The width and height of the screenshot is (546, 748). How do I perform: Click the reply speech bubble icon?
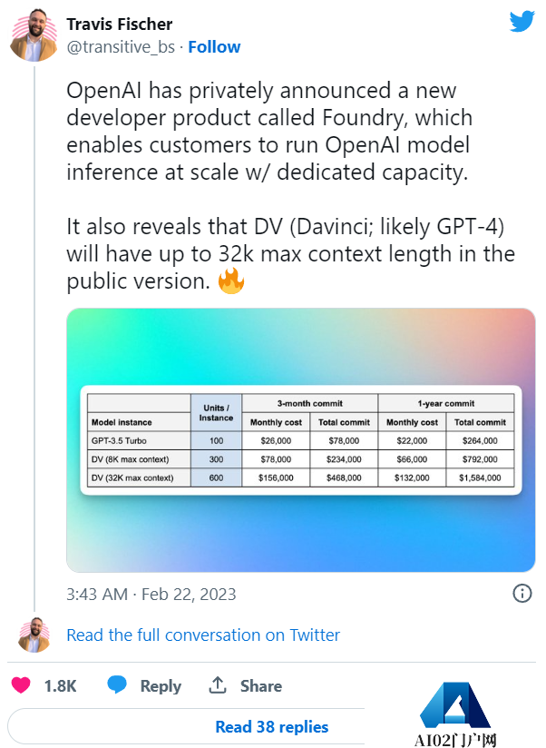117,685
